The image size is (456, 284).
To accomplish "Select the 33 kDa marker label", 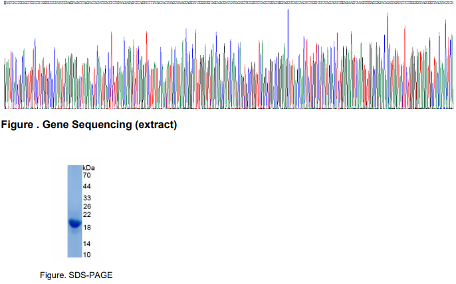I will tap(86, 198).
